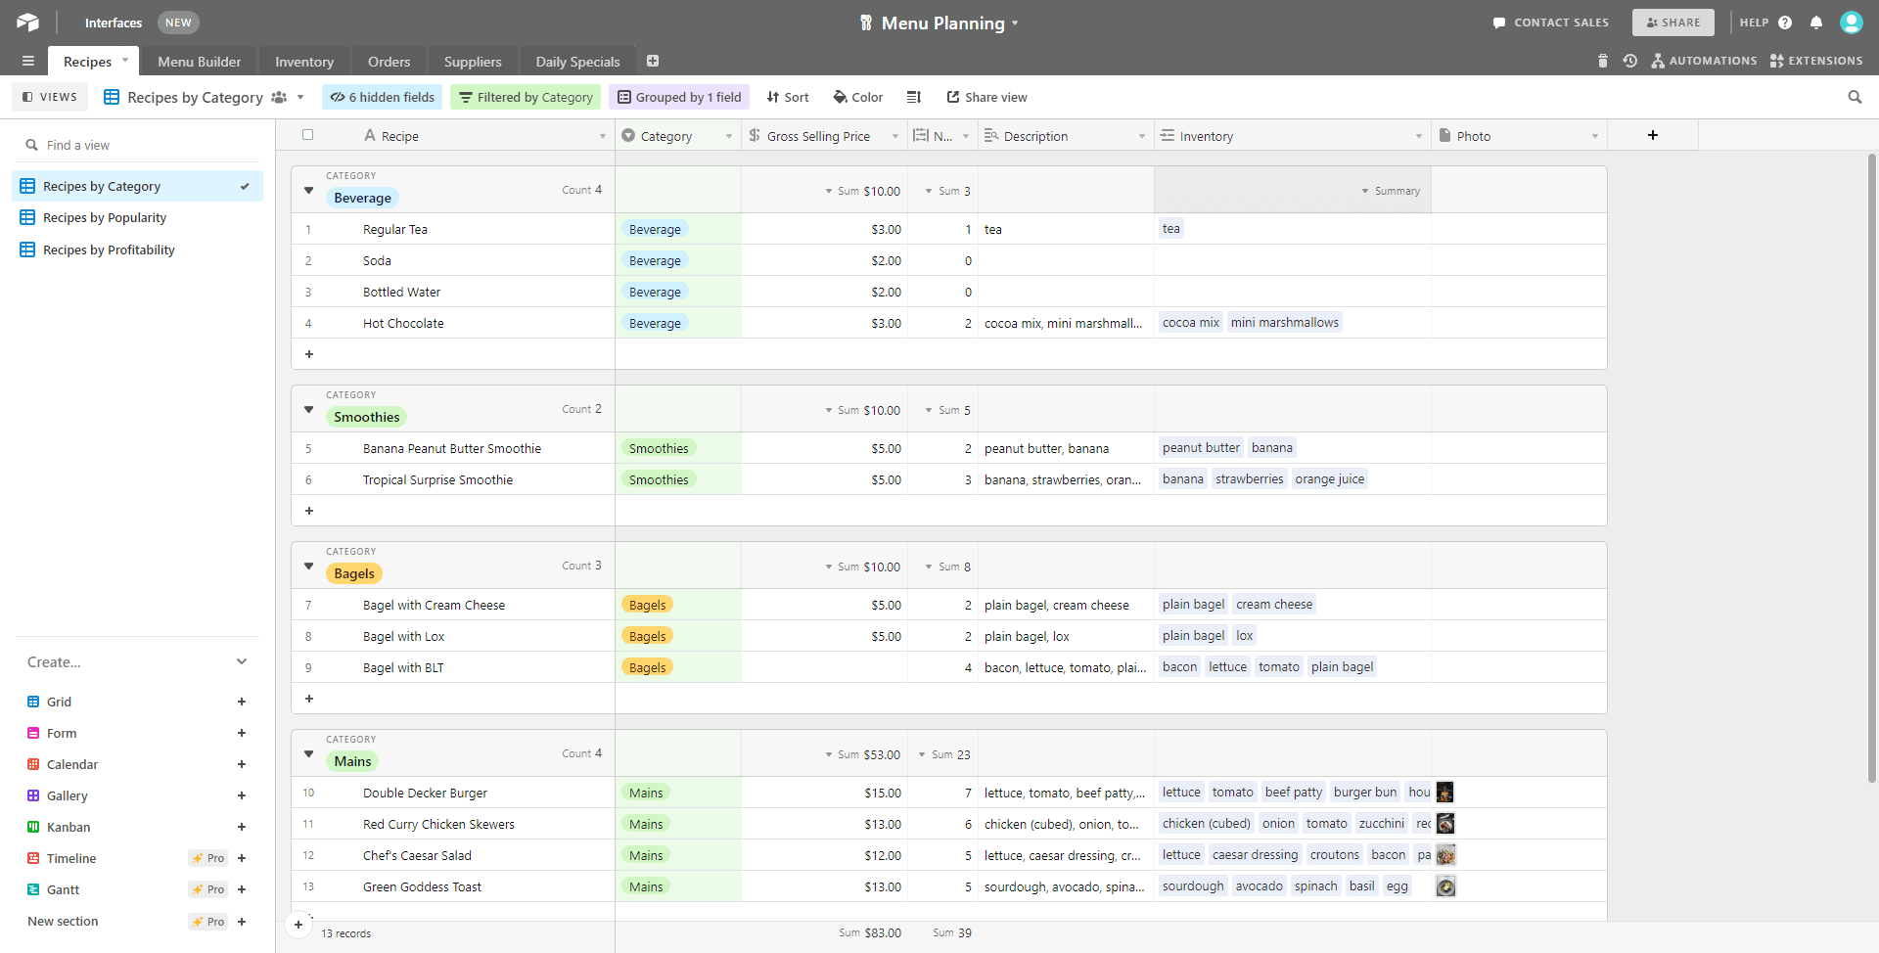Click the Share view button
This screenshot has width=1879, height=953.
point(986,97)
